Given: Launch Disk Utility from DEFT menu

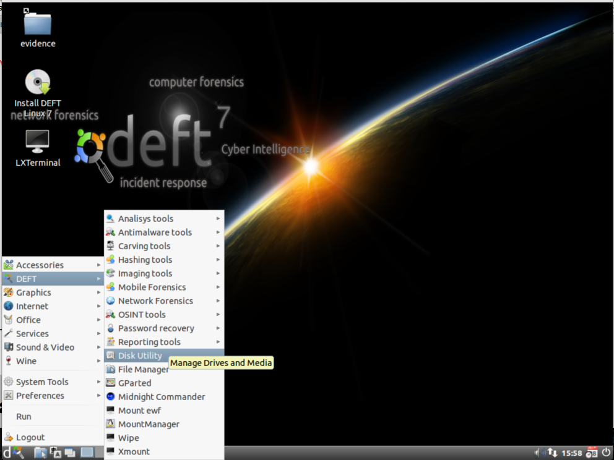Looking at the screenshot, I should 164,356.
